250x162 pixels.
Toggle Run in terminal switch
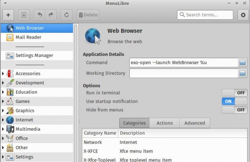coord(235,92)
